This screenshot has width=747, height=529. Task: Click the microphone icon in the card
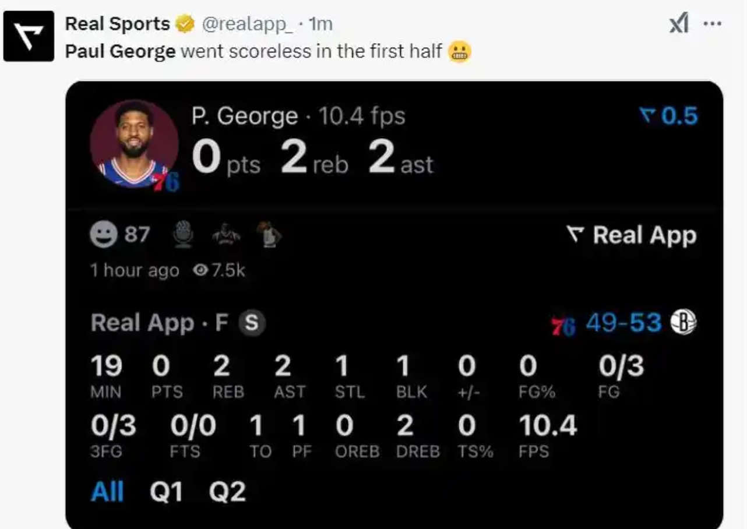(x=184, y=235)
